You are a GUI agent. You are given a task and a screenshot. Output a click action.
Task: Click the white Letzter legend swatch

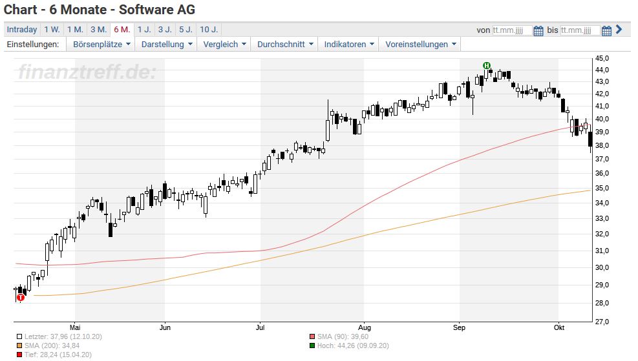(x=19, y=337)
